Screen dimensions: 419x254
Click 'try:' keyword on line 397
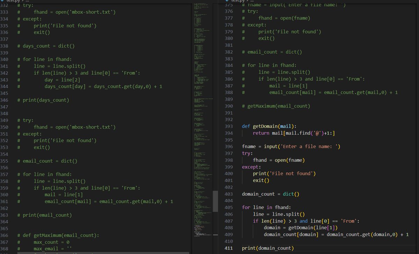(247, 153)
